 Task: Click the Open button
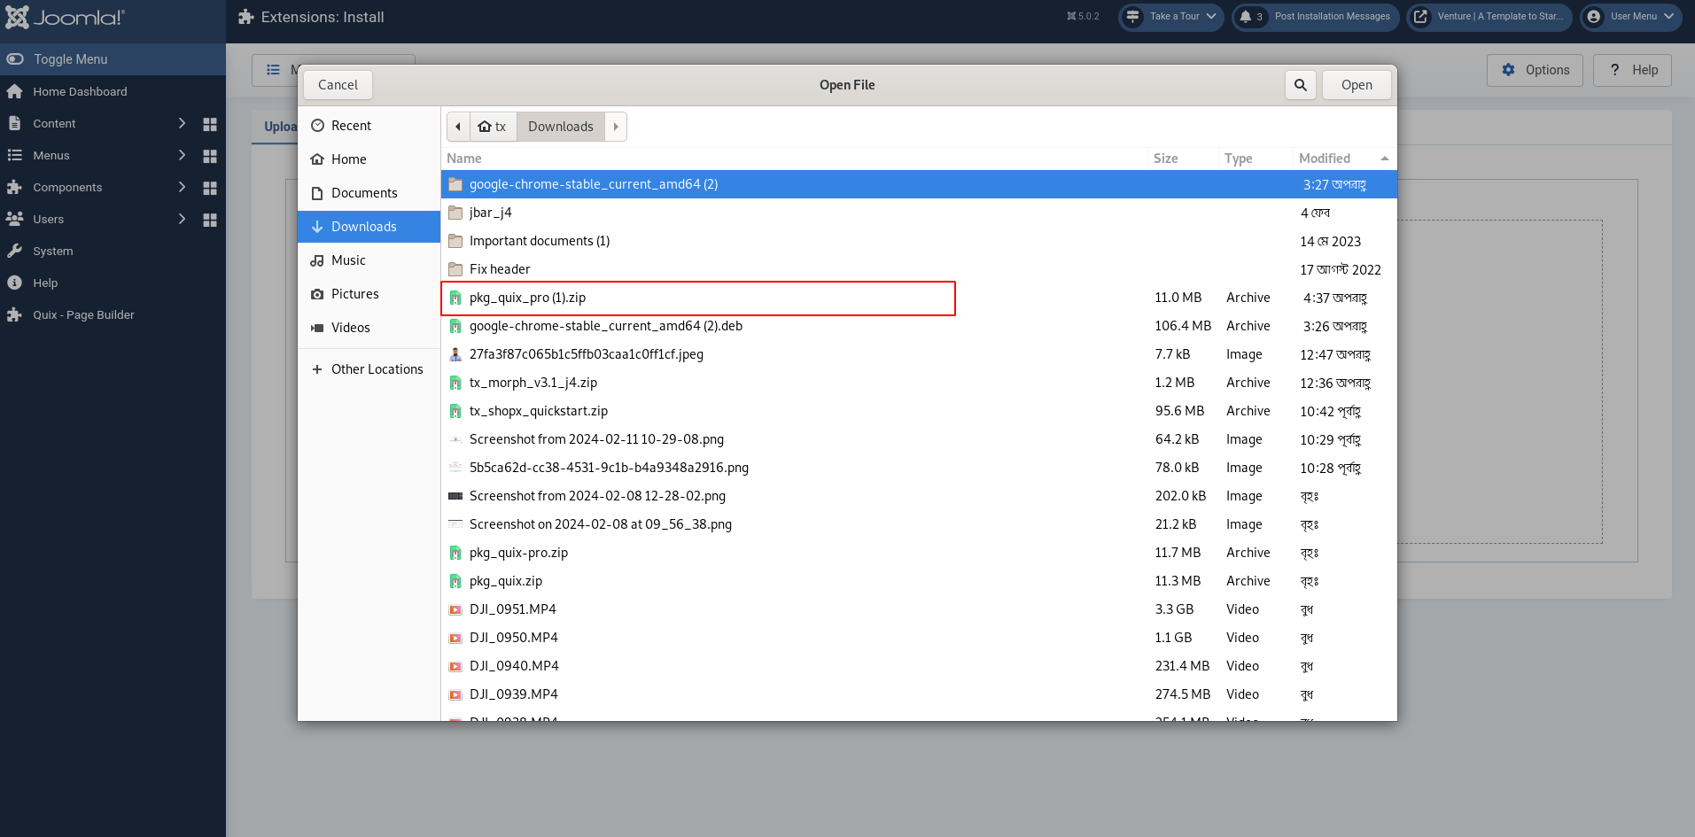(1357, 85)
